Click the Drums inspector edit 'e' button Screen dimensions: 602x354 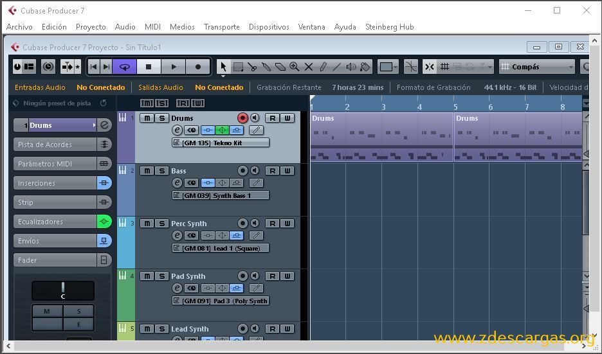(x=104, y=125)
